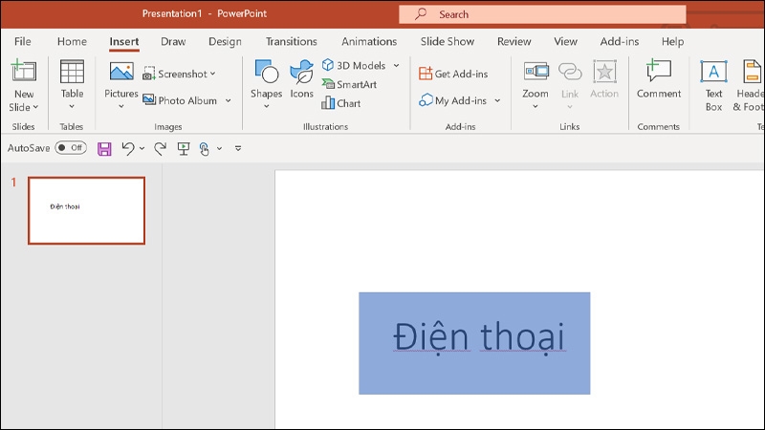Click the Zoom icon in Links group

pyautogui.click(x=535, y=71)
